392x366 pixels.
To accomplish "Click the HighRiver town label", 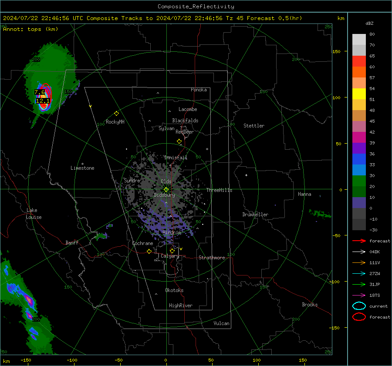I will pyautogui.click(x=180, y=306).
